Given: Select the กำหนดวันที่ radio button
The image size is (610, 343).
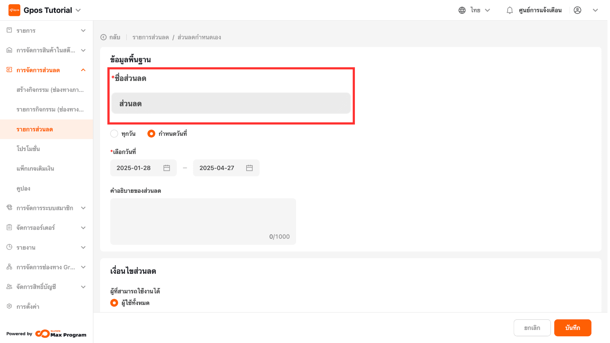Looking at the screenshot, I should click(151, 134).
